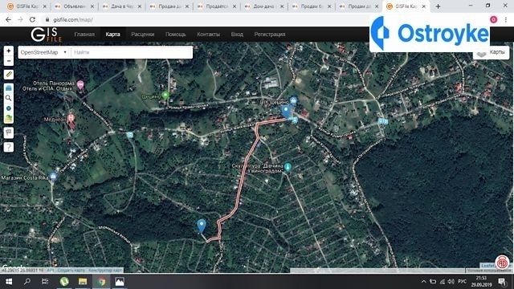Screen dimensions: 514x289
Task: Open the Контакты page
Action: pos(209,34)
